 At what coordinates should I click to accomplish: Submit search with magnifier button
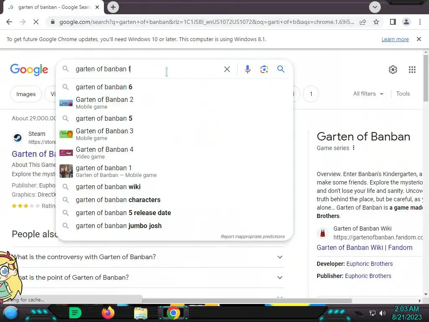pos(281,69)
